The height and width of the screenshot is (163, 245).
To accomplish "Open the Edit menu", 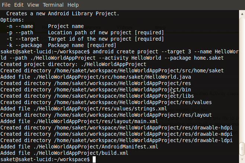I will (19, 5).
